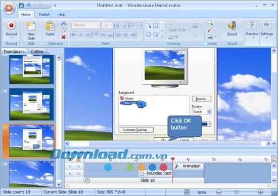This screenshot has height=196, width=278.
Task: Toggle lock on the Rounded Rect track
Action: point(78,174)
